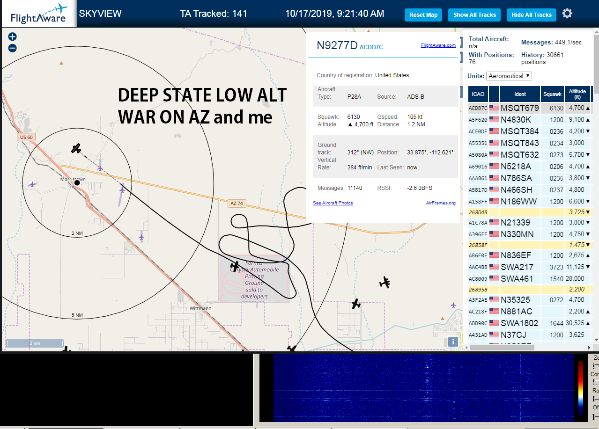599x429 pixels.
Task: Select MSQT632 row in aircraft table
Action: point(530,155)
